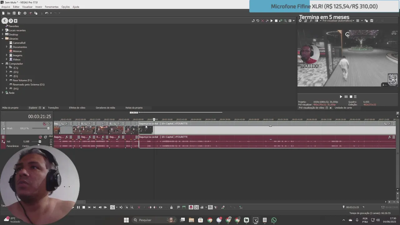This screenshot has width=400, height=225.
Task: Open the Unidade de corte tab
Action: [x=343, y=108]
